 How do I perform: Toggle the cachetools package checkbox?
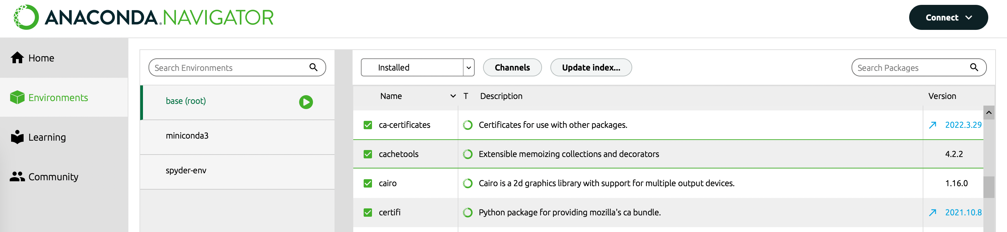point(367,154)
